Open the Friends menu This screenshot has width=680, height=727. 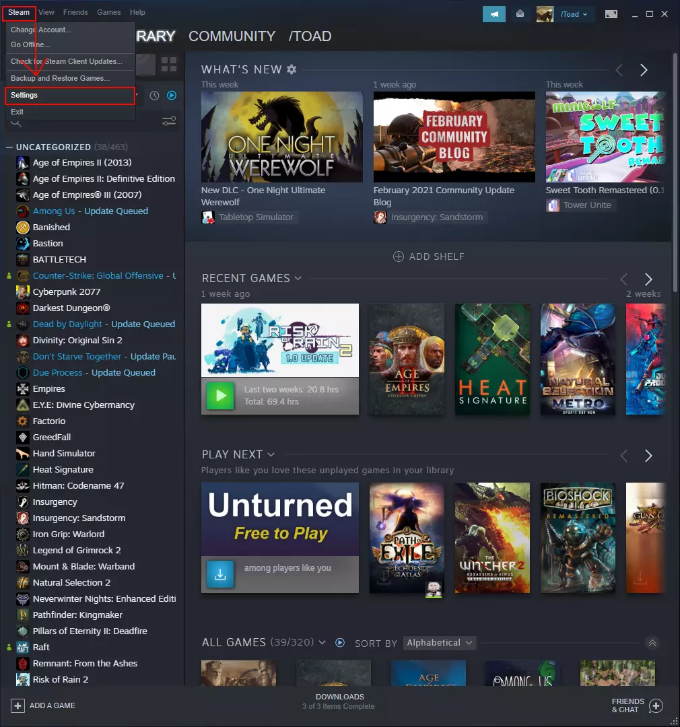[x=75, y=12]
